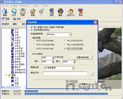Collapse the 卷轴 tree folder

tap(6, 75)
